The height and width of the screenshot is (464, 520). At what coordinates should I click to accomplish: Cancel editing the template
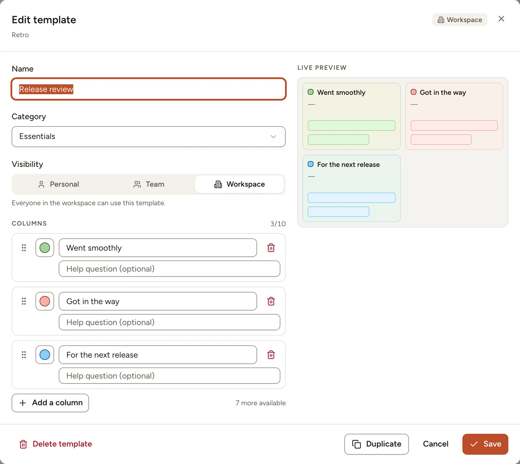[436, 444]
